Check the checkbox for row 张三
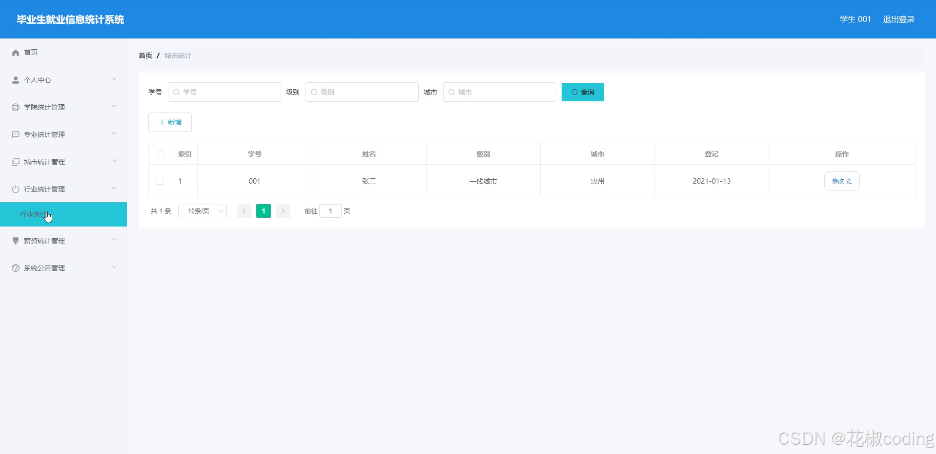The image size is (936, 454). 160,181
